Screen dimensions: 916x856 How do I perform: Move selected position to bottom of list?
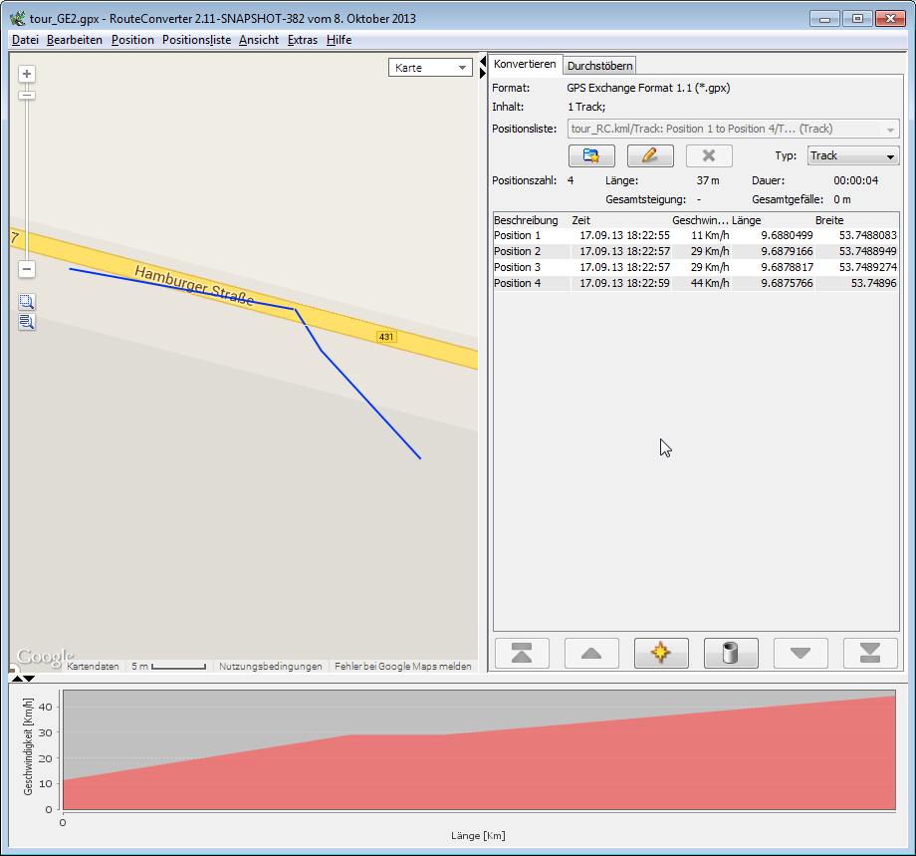click(870, 654)
